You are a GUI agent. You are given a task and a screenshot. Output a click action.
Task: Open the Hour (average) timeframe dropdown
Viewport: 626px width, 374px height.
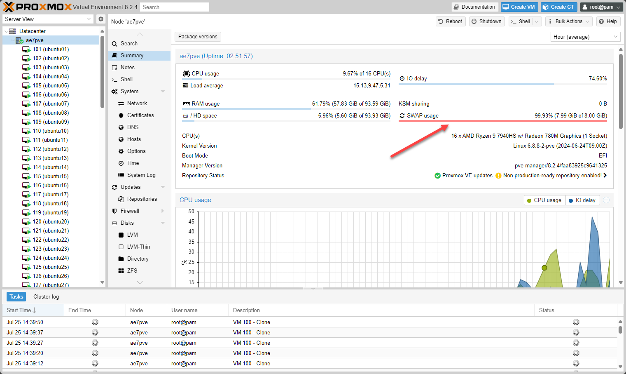(x=616, y=37)
